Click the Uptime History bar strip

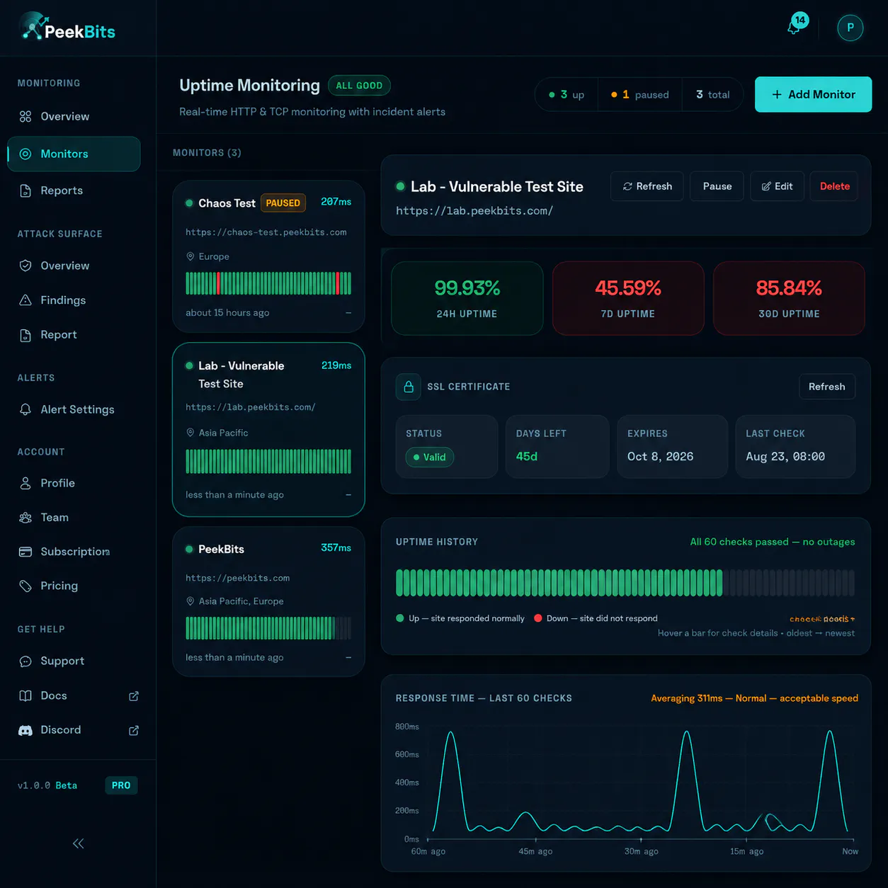coord(625,583)
